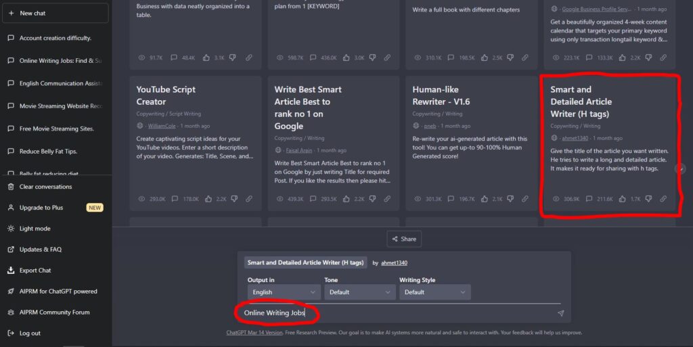693x347 pixels.
Task: Copy link of Human-like Rewriter prompt
Action: click(x=525, y=199)
